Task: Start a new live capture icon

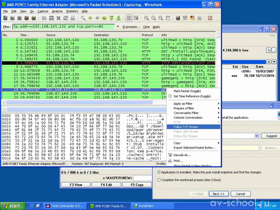Action: click(20, 18)
